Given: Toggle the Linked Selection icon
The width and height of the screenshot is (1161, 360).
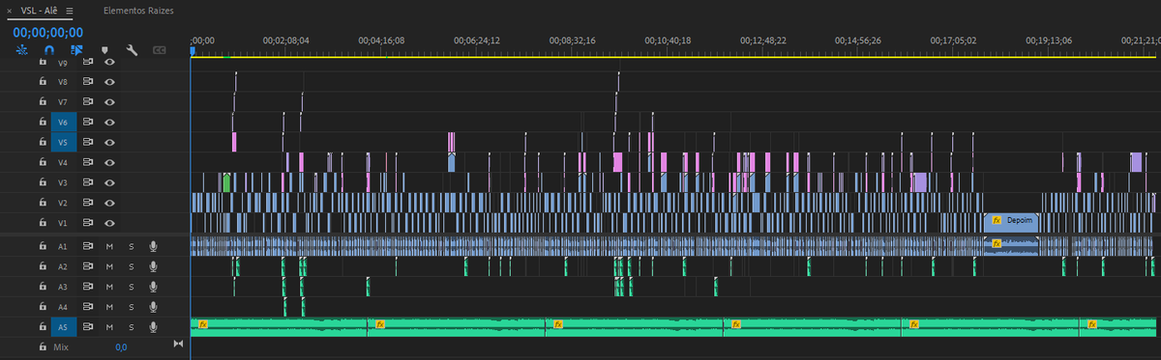Looking at the screenshot, I should 77,49.
